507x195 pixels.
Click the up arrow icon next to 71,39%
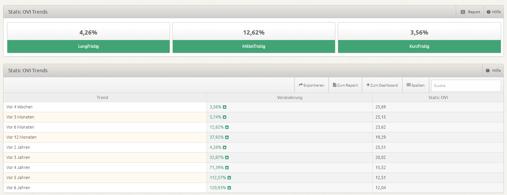[227, 167]
